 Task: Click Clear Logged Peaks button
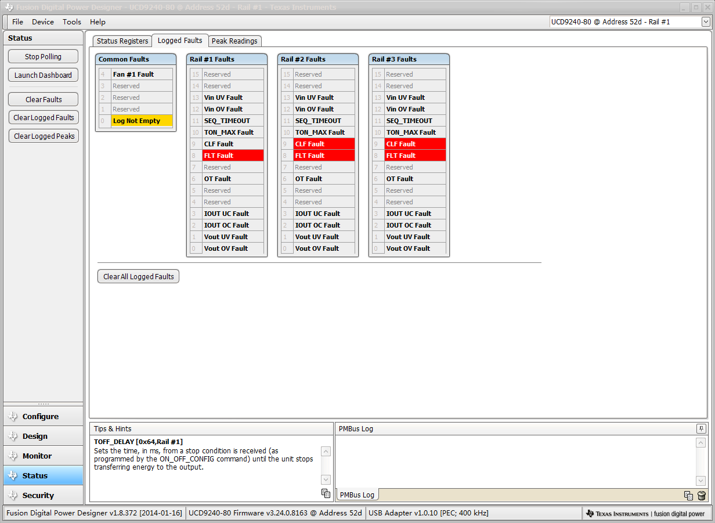click(x=44, y=136)
